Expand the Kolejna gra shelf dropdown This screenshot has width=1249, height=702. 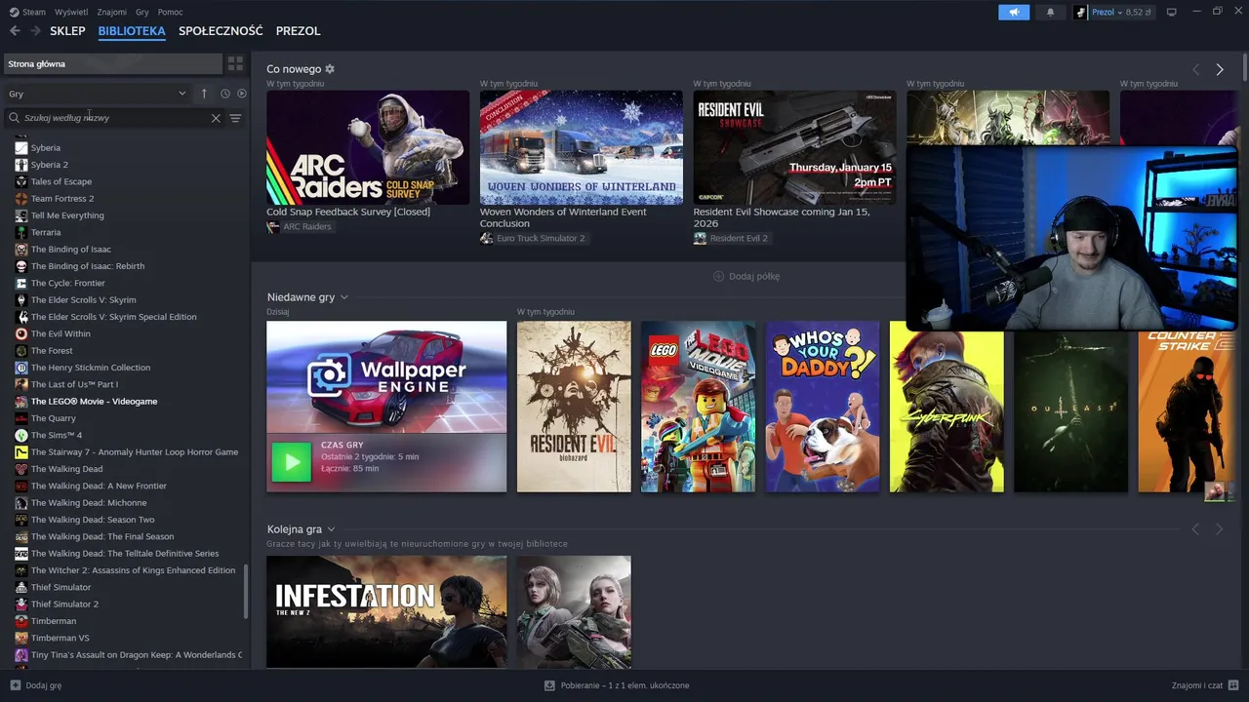click(x=331, y=529)
